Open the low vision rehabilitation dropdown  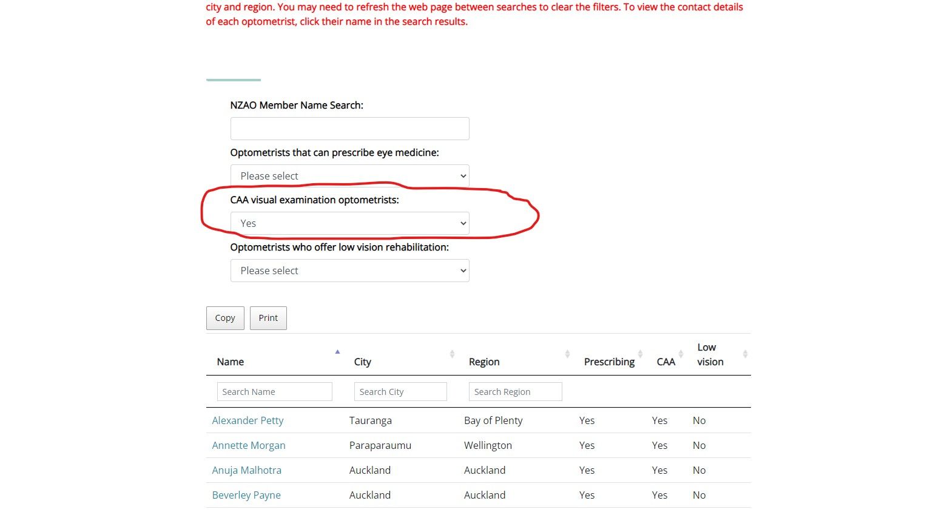[349, 271]
